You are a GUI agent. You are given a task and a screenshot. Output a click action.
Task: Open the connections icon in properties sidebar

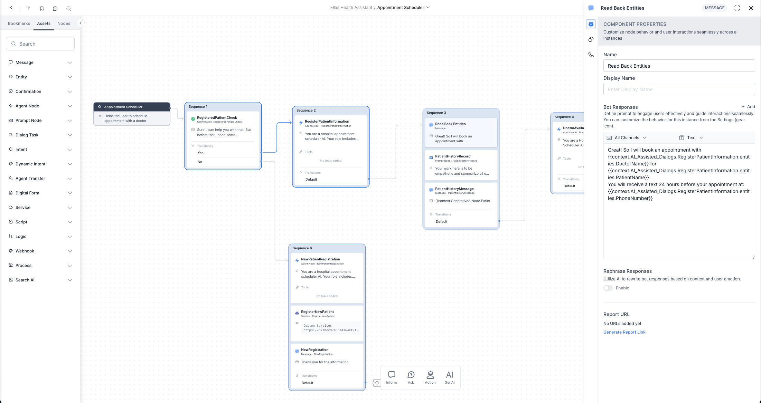[591, 39]
